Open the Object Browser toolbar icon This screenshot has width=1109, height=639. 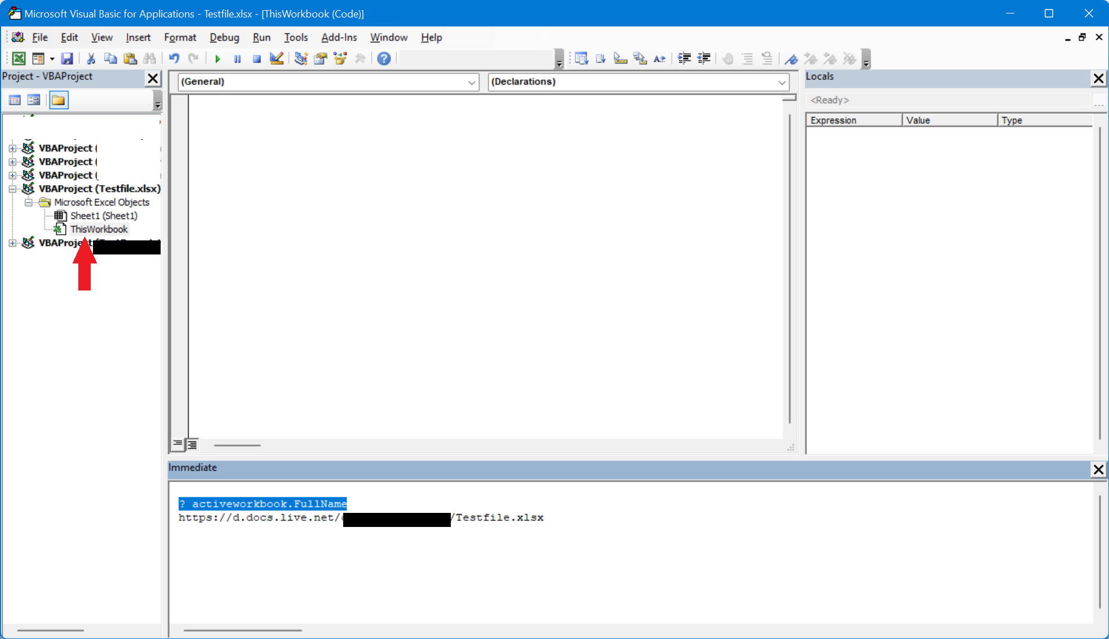point(340,59)
